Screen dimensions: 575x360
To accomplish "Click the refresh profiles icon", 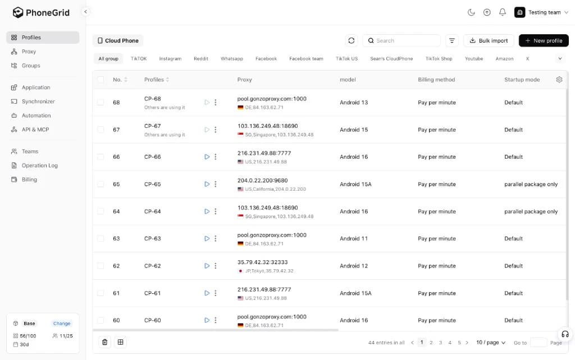I will point(352,40).
